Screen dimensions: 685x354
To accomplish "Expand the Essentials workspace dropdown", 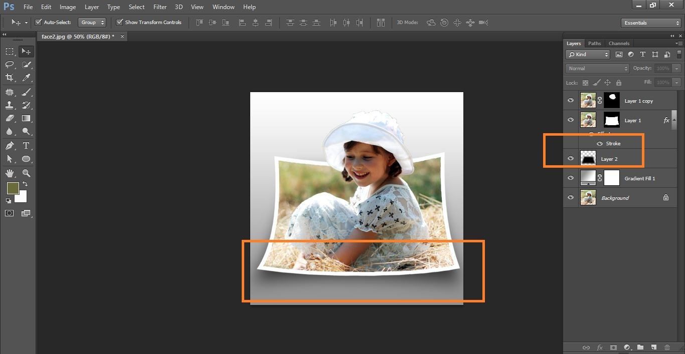I will pos(650,23).
